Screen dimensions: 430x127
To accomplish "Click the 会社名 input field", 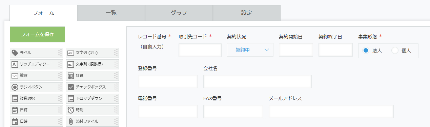I will (258, 82).
